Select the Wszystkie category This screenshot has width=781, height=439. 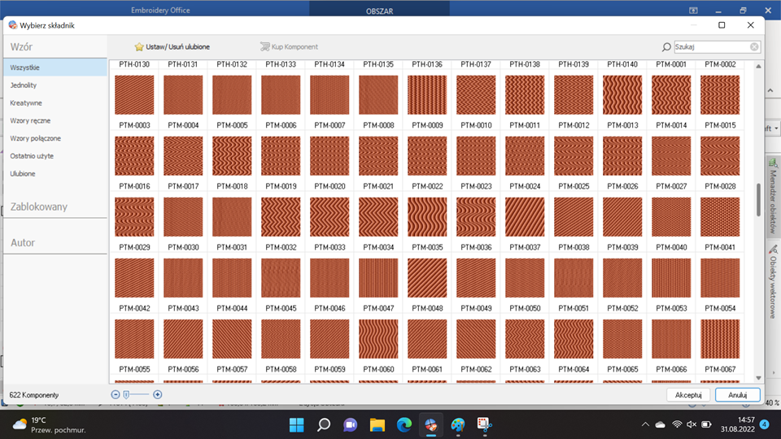point(25,67)
